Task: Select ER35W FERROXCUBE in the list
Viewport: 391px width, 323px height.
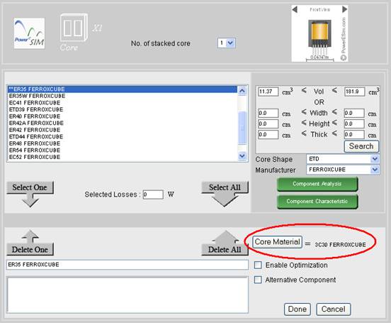Action: 123,96
